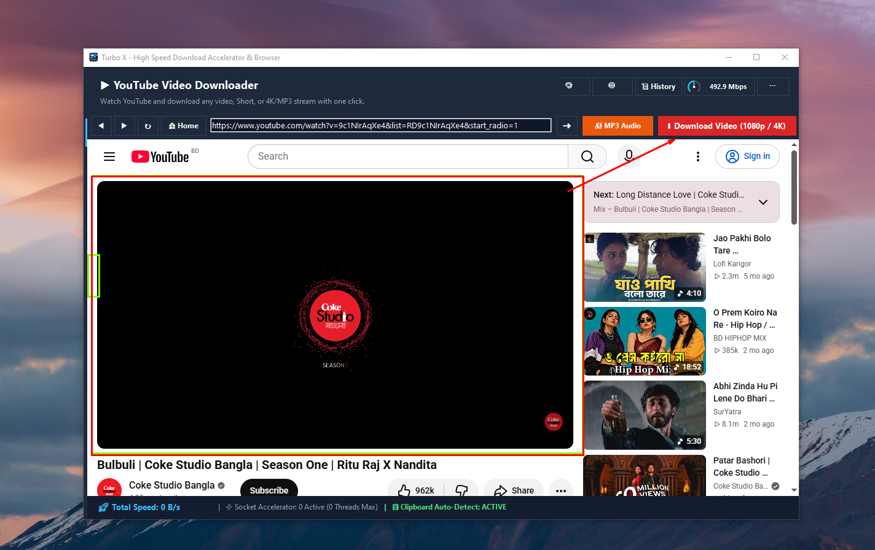This screenshot has width=875, height=550.
Task: Click the YouTube logo
Action: (x=160, y=157)
